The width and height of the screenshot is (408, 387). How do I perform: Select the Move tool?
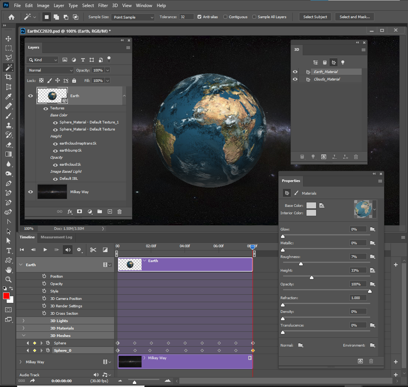tap(9, 38)
